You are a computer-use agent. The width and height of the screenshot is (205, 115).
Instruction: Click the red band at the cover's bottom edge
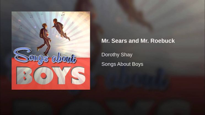pyautogui.click(x=51, y=87)
